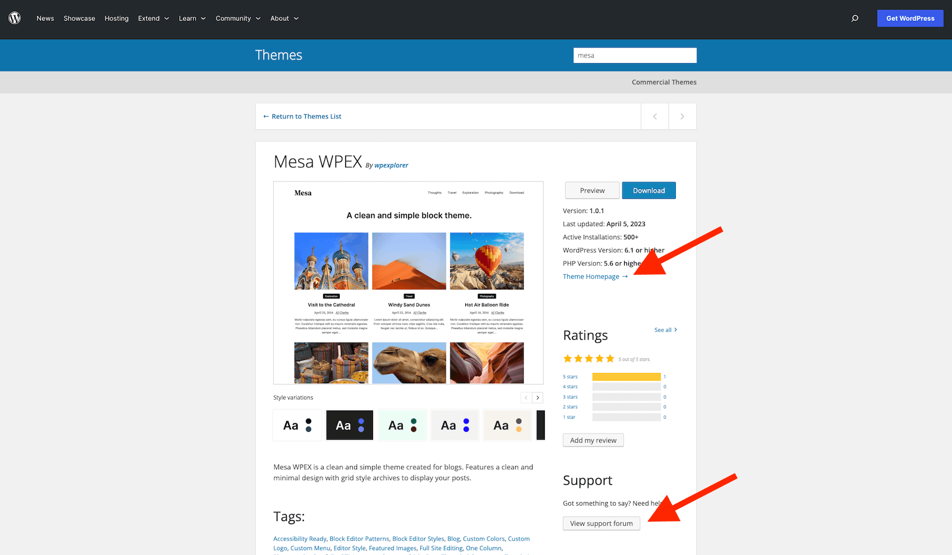This screenshot has height=555, width=952.
Task: Open the Blog tag
Action: pos(453,539)
